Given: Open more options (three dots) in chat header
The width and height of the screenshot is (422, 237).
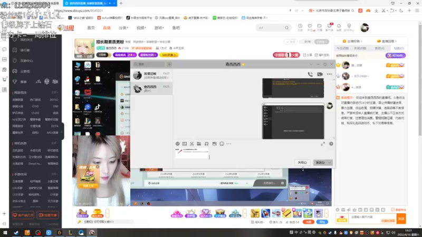Looking at the screenshot, I should [329, 74].
